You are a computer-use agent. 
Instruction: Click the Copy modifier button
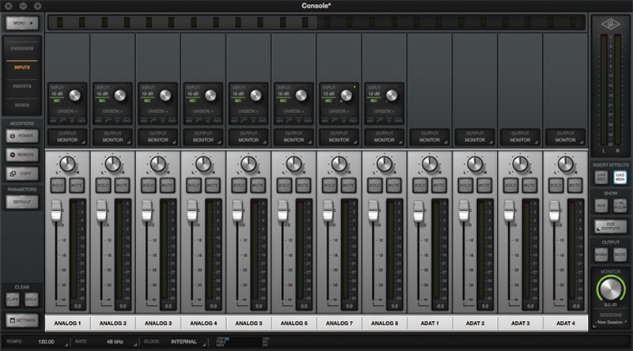[x=22, y=173]
